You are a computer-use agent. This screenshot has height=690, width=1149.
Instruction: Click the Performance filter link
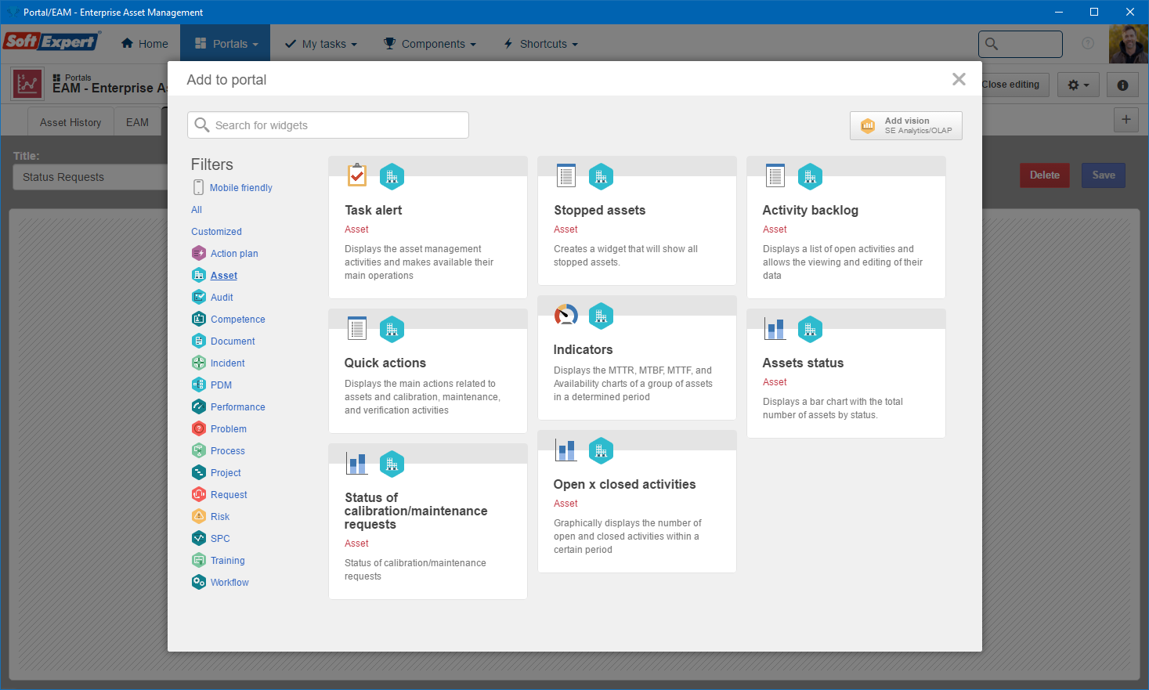(238, 407)
